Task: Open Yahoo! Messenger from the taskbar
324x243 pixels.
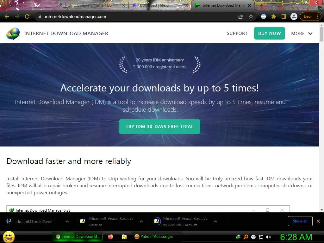Action: point(157,237)
